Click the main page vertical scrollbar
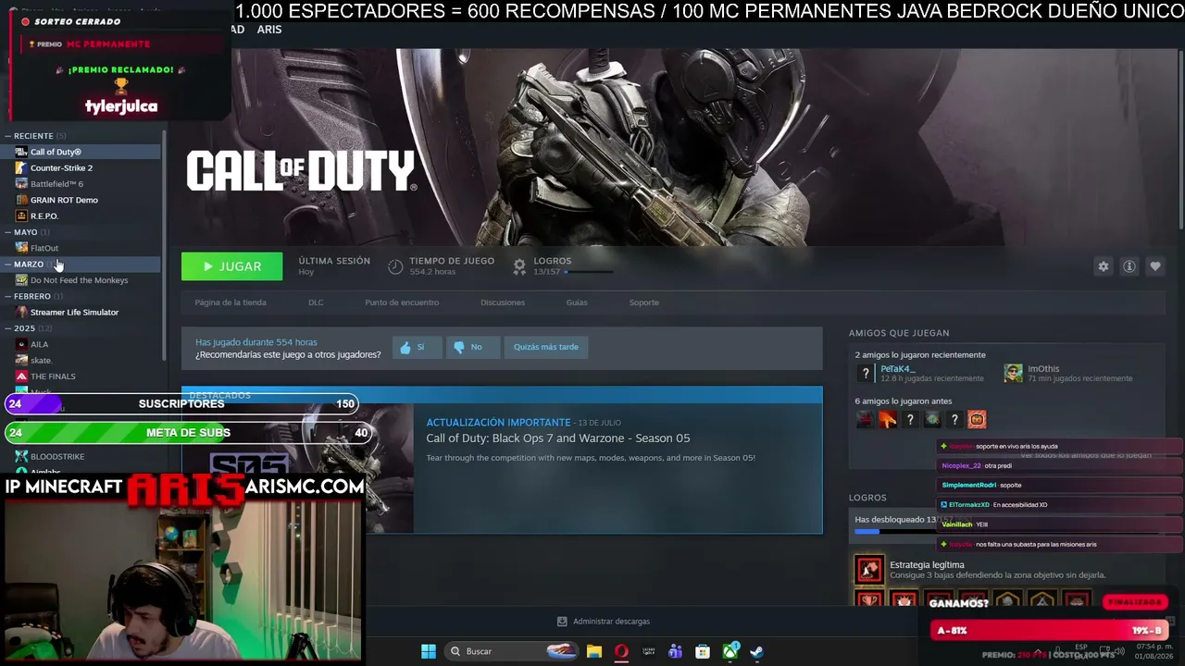 coord(1181,139)
